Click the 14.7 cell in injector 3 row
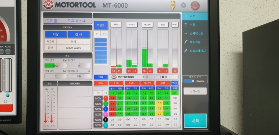279x135 pixels. [x=144, y=108]
